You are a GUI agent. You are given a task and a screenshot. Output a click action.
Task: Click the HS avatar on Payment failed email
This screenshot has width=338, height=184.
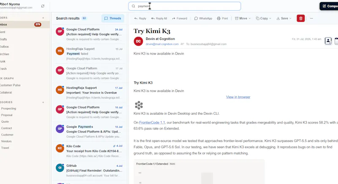click(x=60, y=51)
